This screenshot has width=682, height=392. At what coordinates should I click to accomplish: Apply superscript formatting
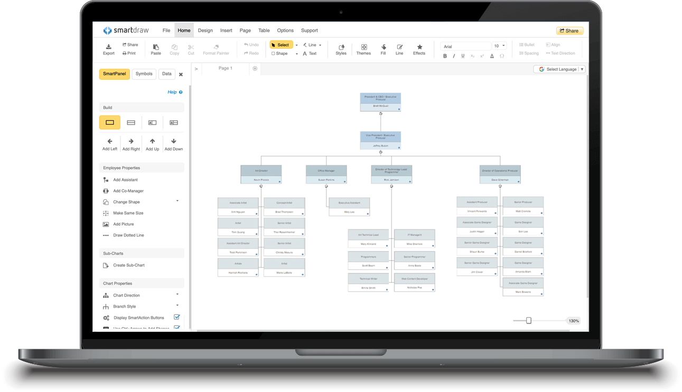[x=482, y=56]
